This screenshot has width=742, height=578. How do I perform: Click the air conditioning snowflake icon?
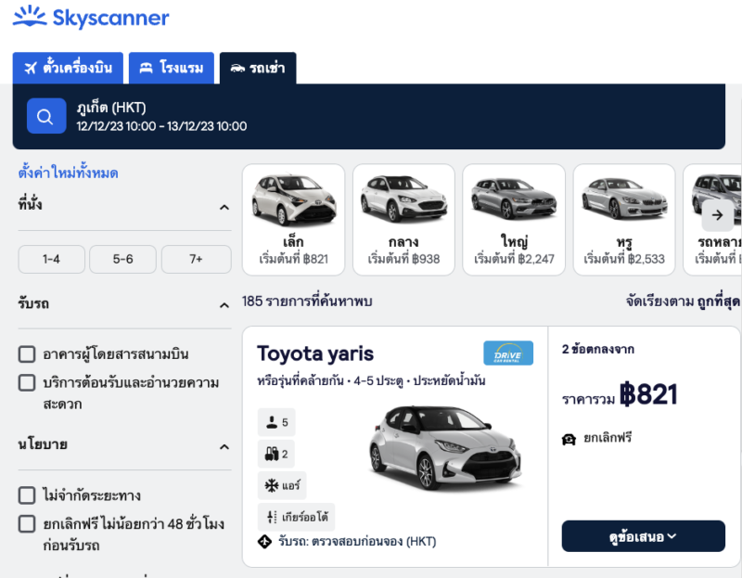pyautogui.click(x=271, y=486)
